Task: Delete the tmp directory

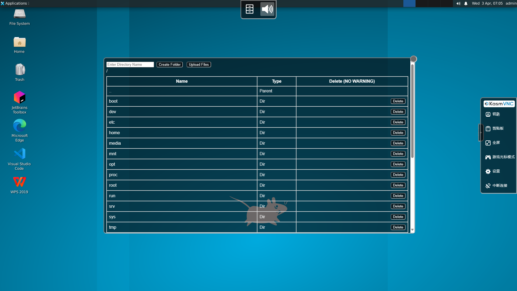Action: tap(398, 227)
